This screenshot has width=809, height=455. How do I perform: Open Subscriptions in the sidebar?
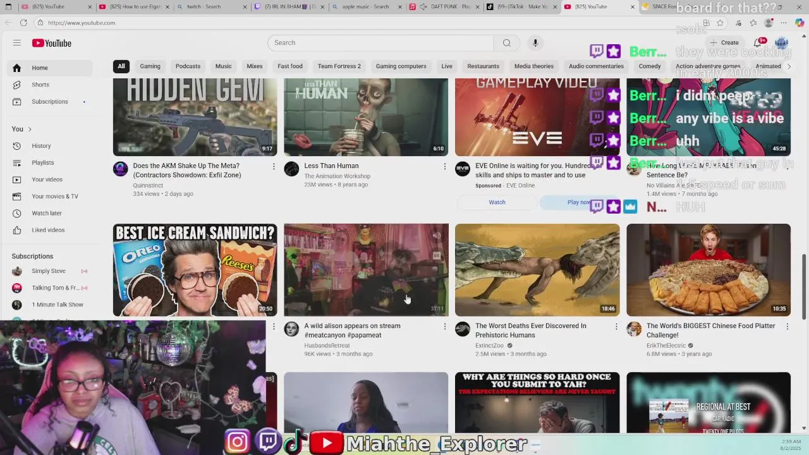(x=49, y=102)
